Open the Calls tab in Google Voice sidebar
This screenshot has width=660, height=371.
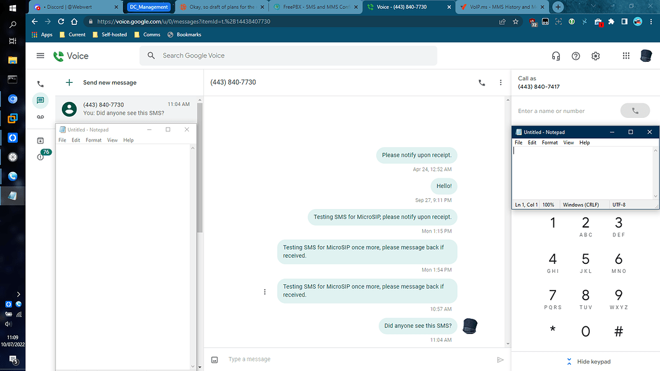(x=40, y=84)
